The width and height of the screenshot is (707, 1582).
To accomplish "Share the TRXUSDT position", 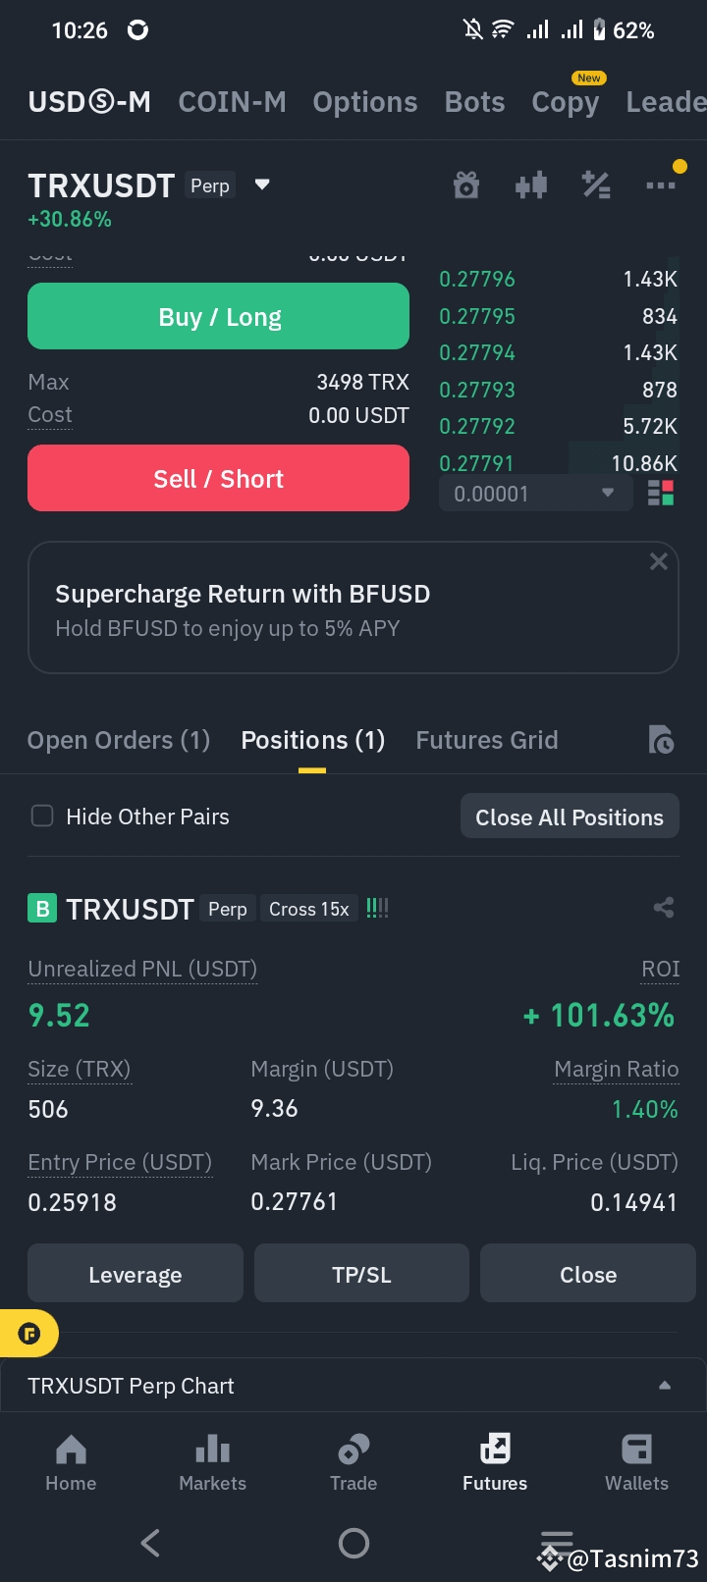I will [x=664, y=908].
